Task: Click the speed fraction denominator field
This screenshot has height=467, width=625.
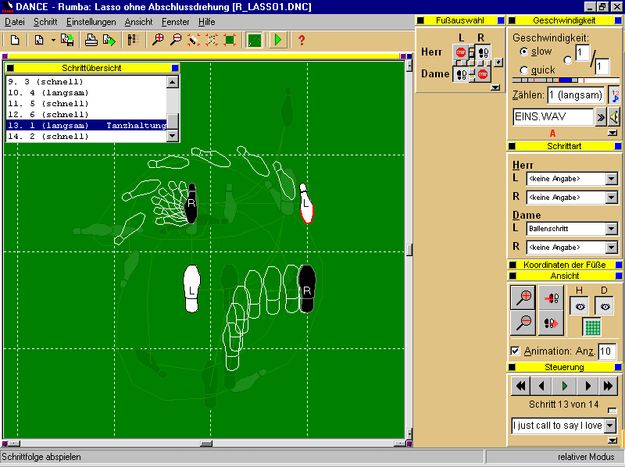Action: 602,66
